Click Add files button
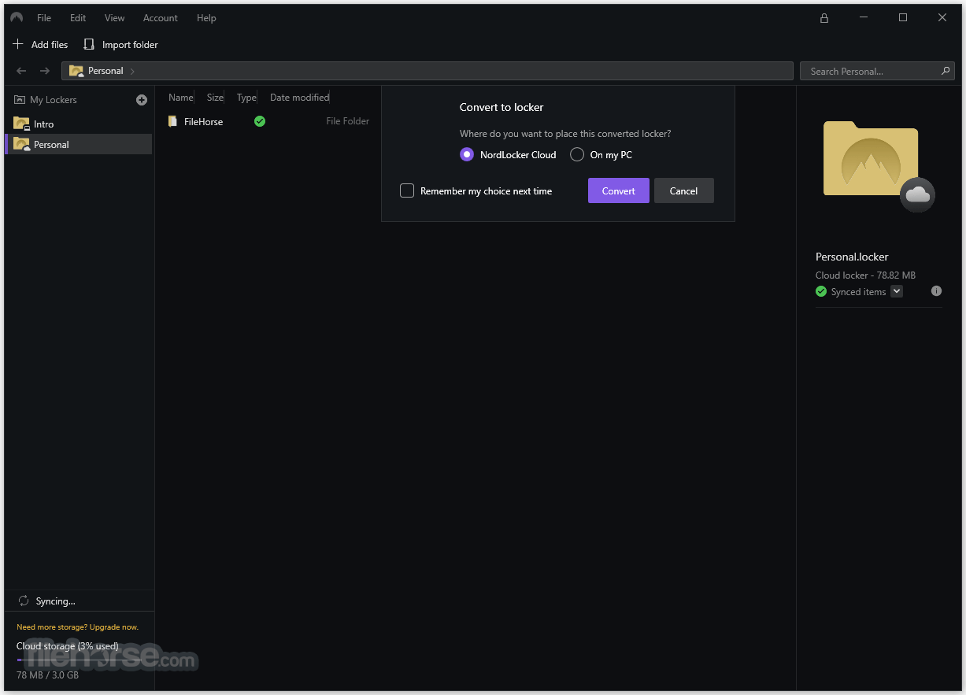Image resolution: width=966 pixels, height=695 pixels. point(41,45)
